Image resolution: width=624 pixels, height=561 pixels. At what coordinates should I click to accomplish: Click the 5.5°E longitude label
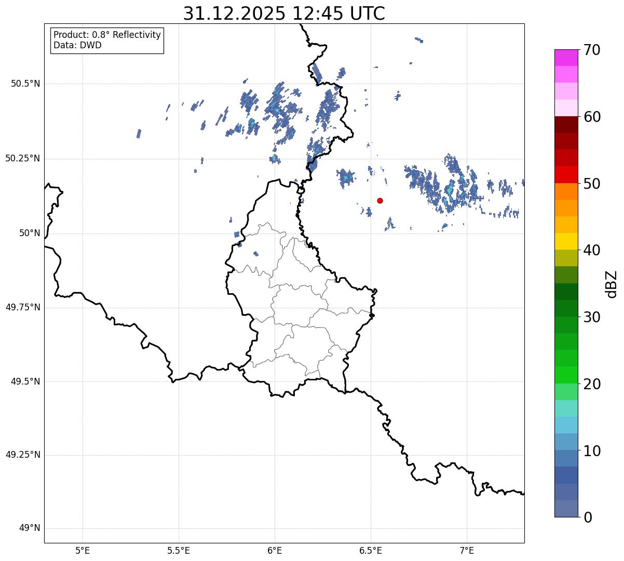[x=179, y=551]
